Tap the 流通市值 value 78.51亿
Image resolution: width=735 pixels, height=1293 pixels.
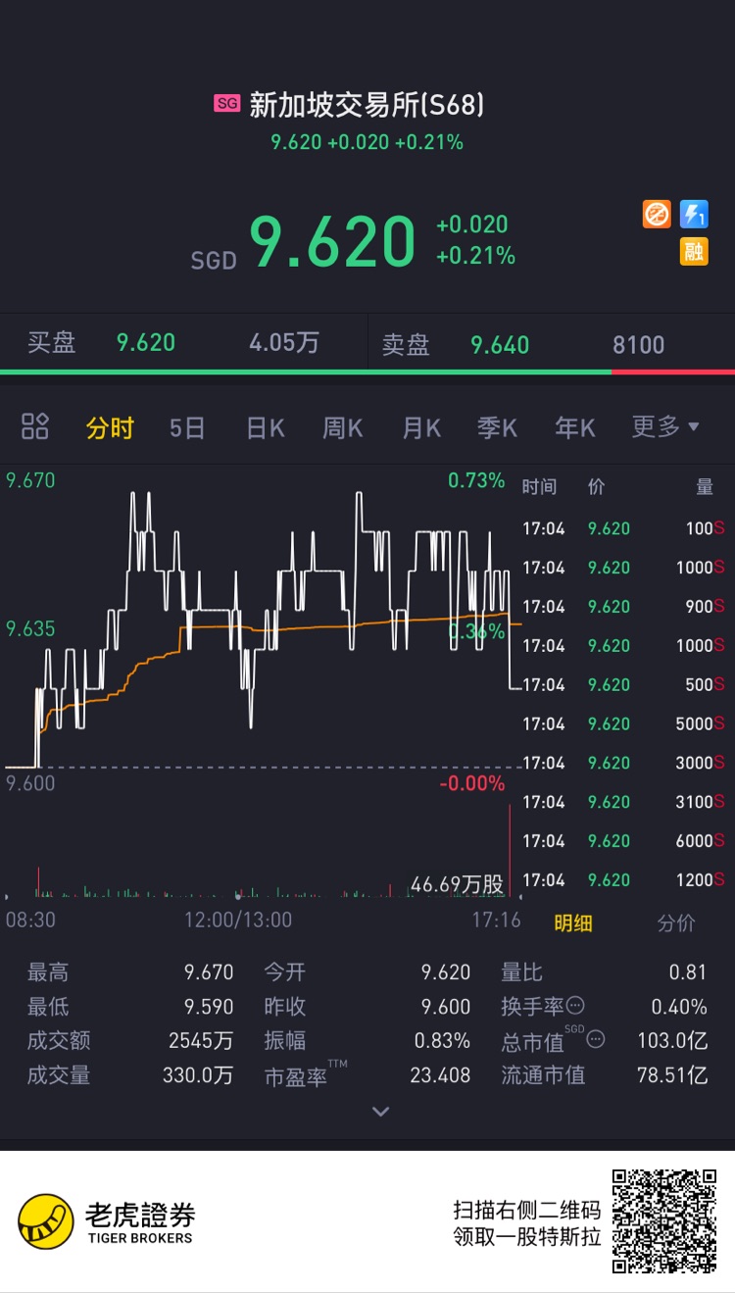(x=672, y=1074)
